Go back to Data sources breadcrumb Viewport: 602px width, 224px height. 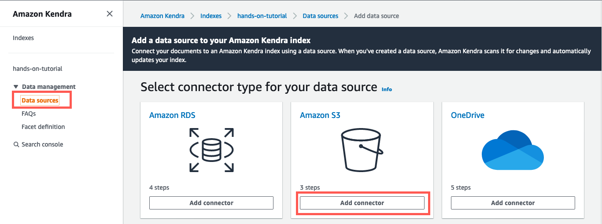point(321,16)
